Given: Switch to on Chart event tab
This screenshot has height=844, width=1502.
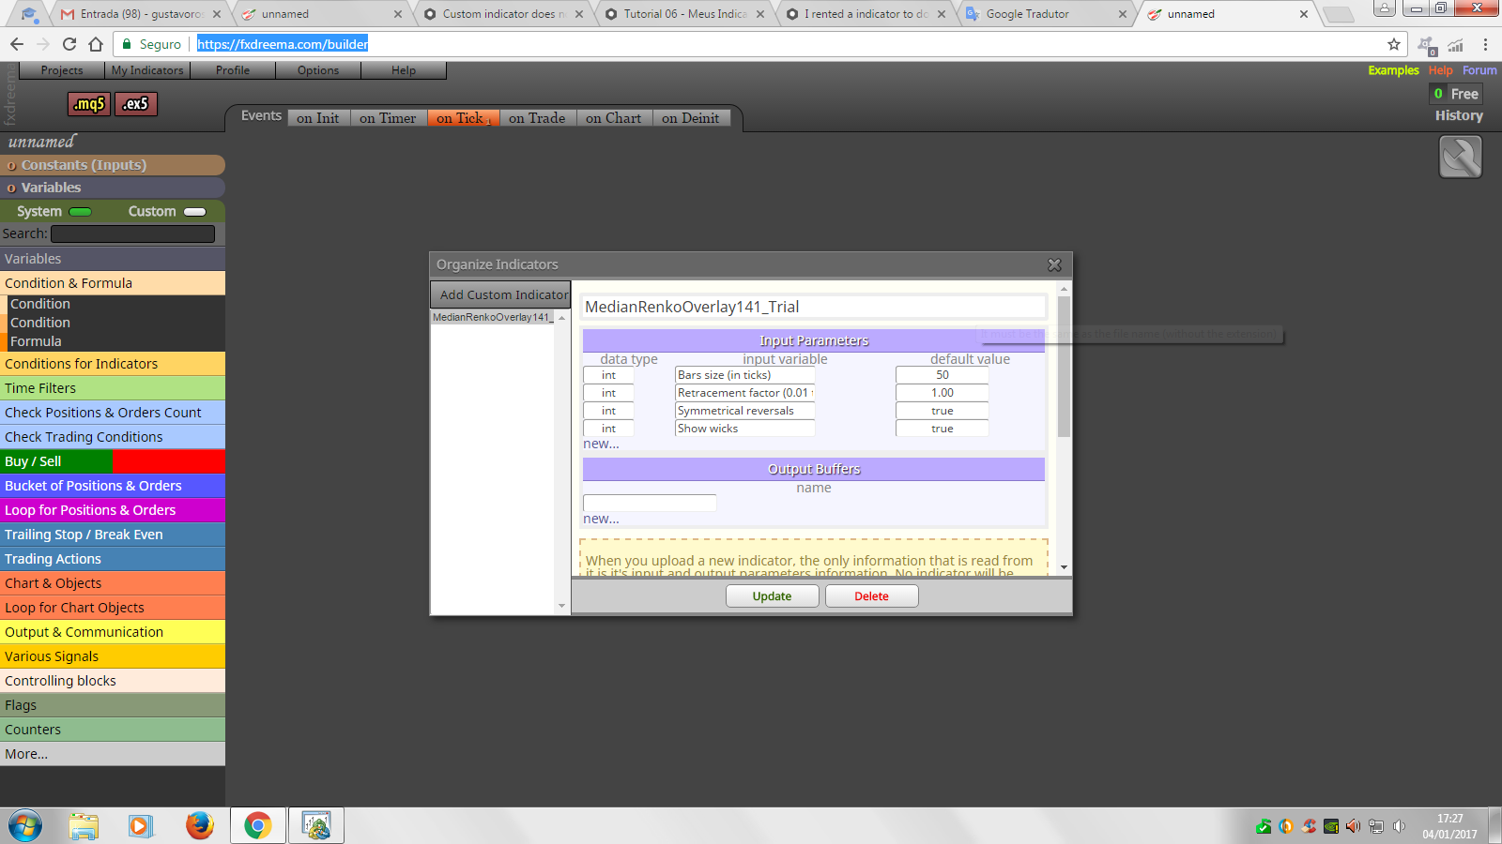Looking at the screenshot, I should [614, 118].
